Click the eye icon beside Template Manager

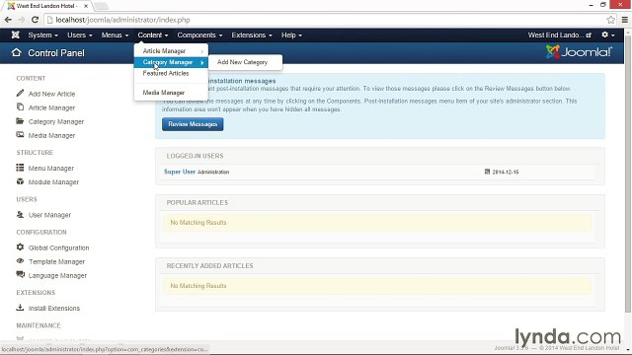pos(20,261)
